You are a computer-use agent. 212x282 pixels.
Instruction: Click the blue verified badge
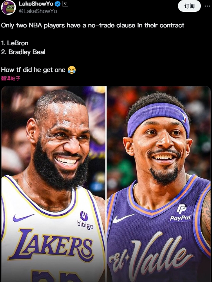click(x=57, y=4)
